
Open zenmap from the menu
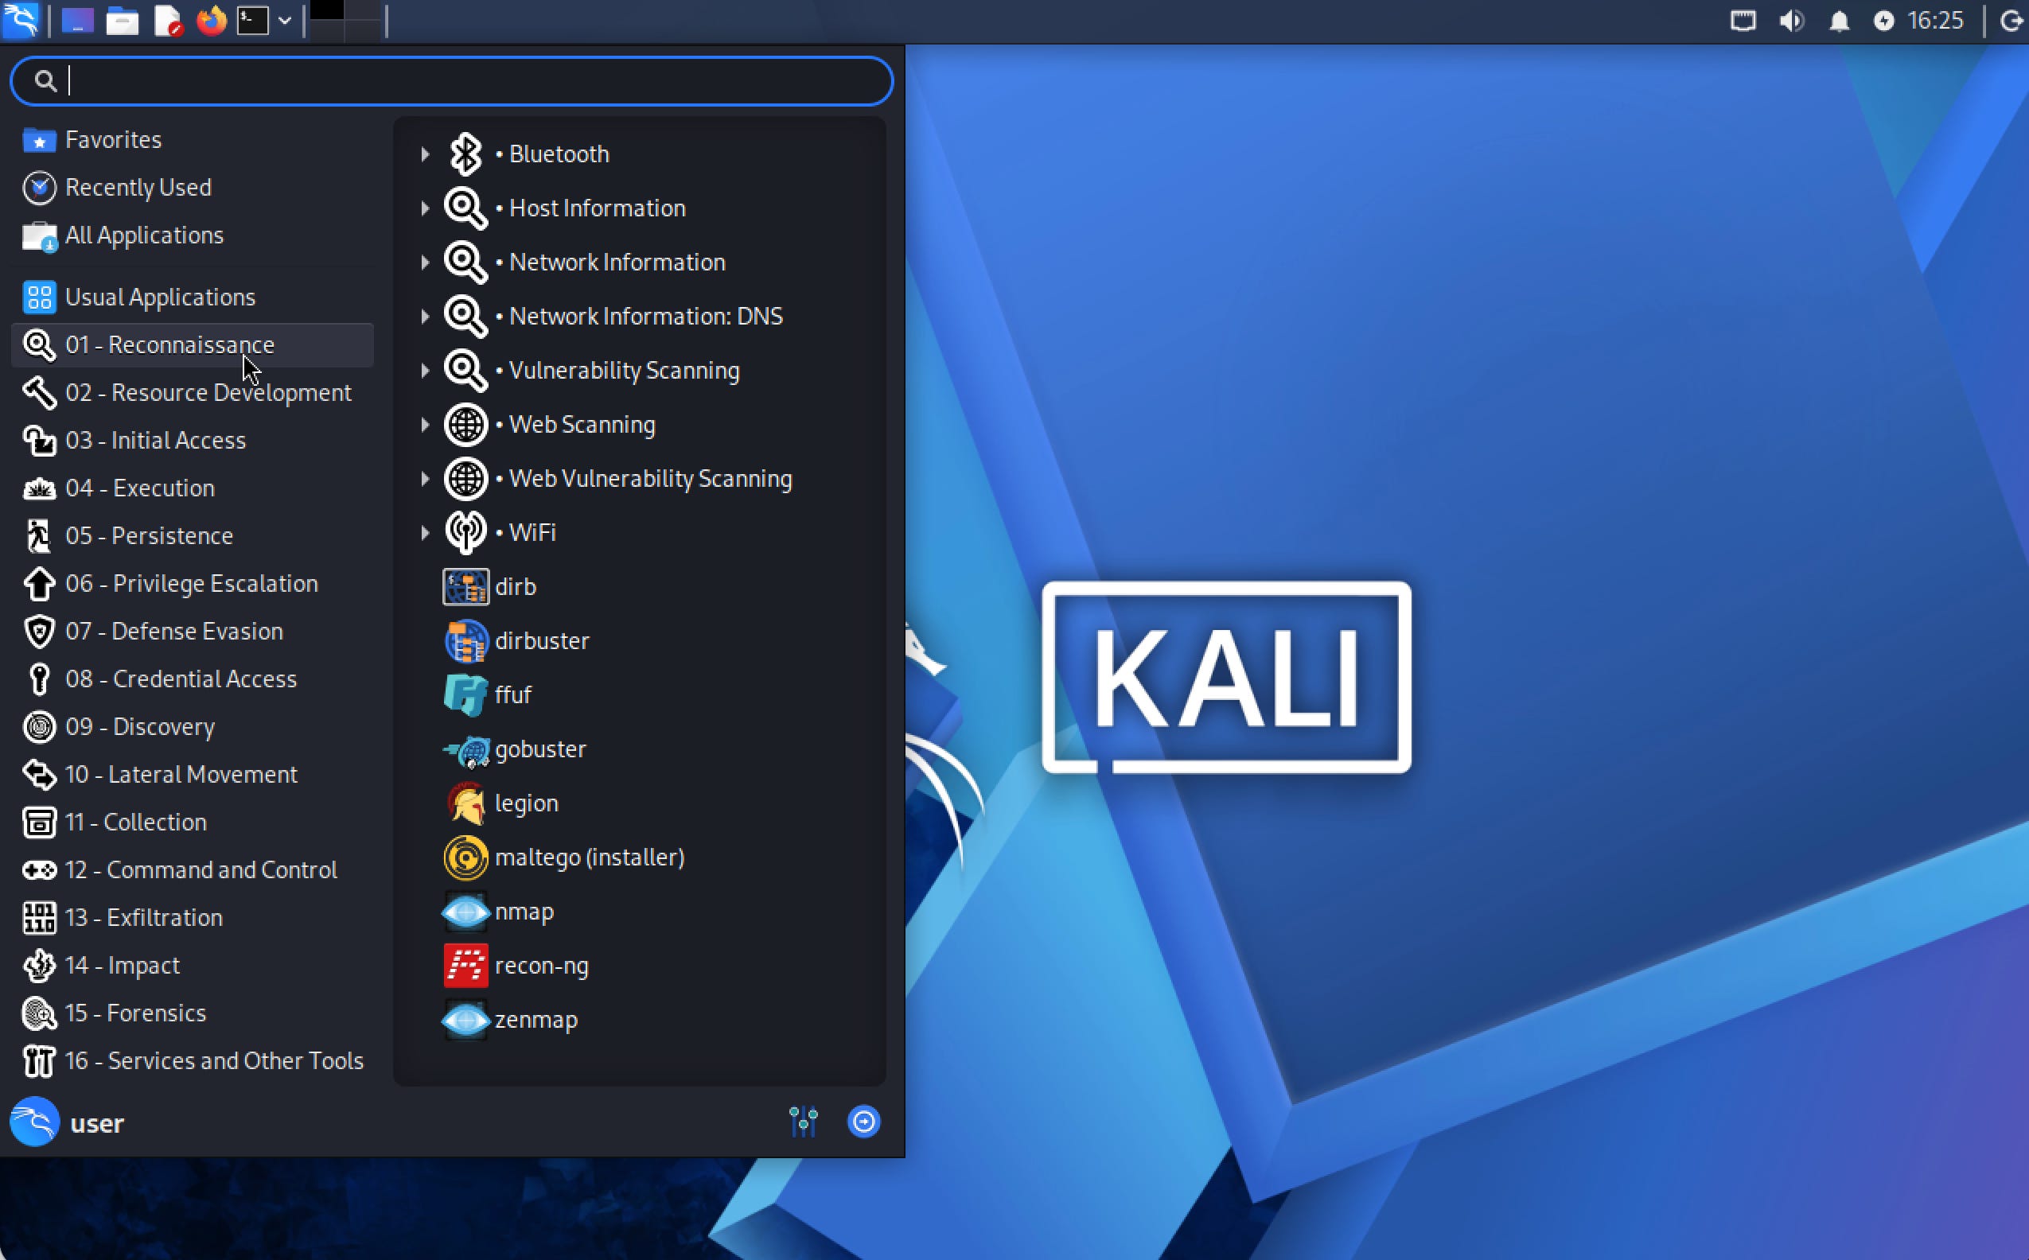pyautogui.click(x=640, y=1020)
